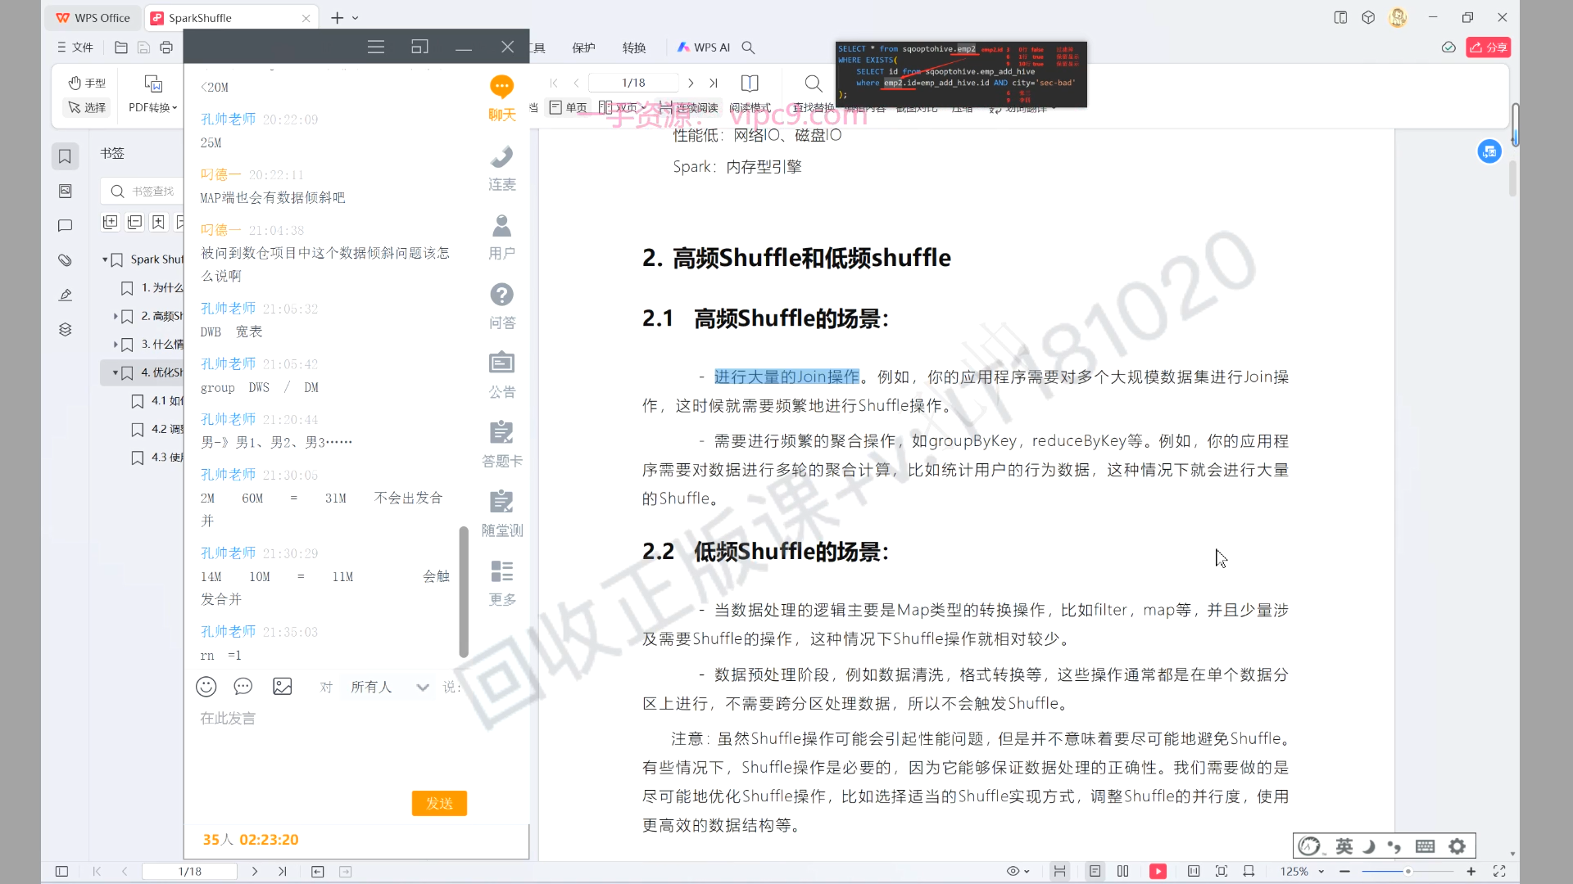The height and width of the screenshot is (884, 1573).
Task: Start the red play slideshow button
Action: coord(1158,871)
